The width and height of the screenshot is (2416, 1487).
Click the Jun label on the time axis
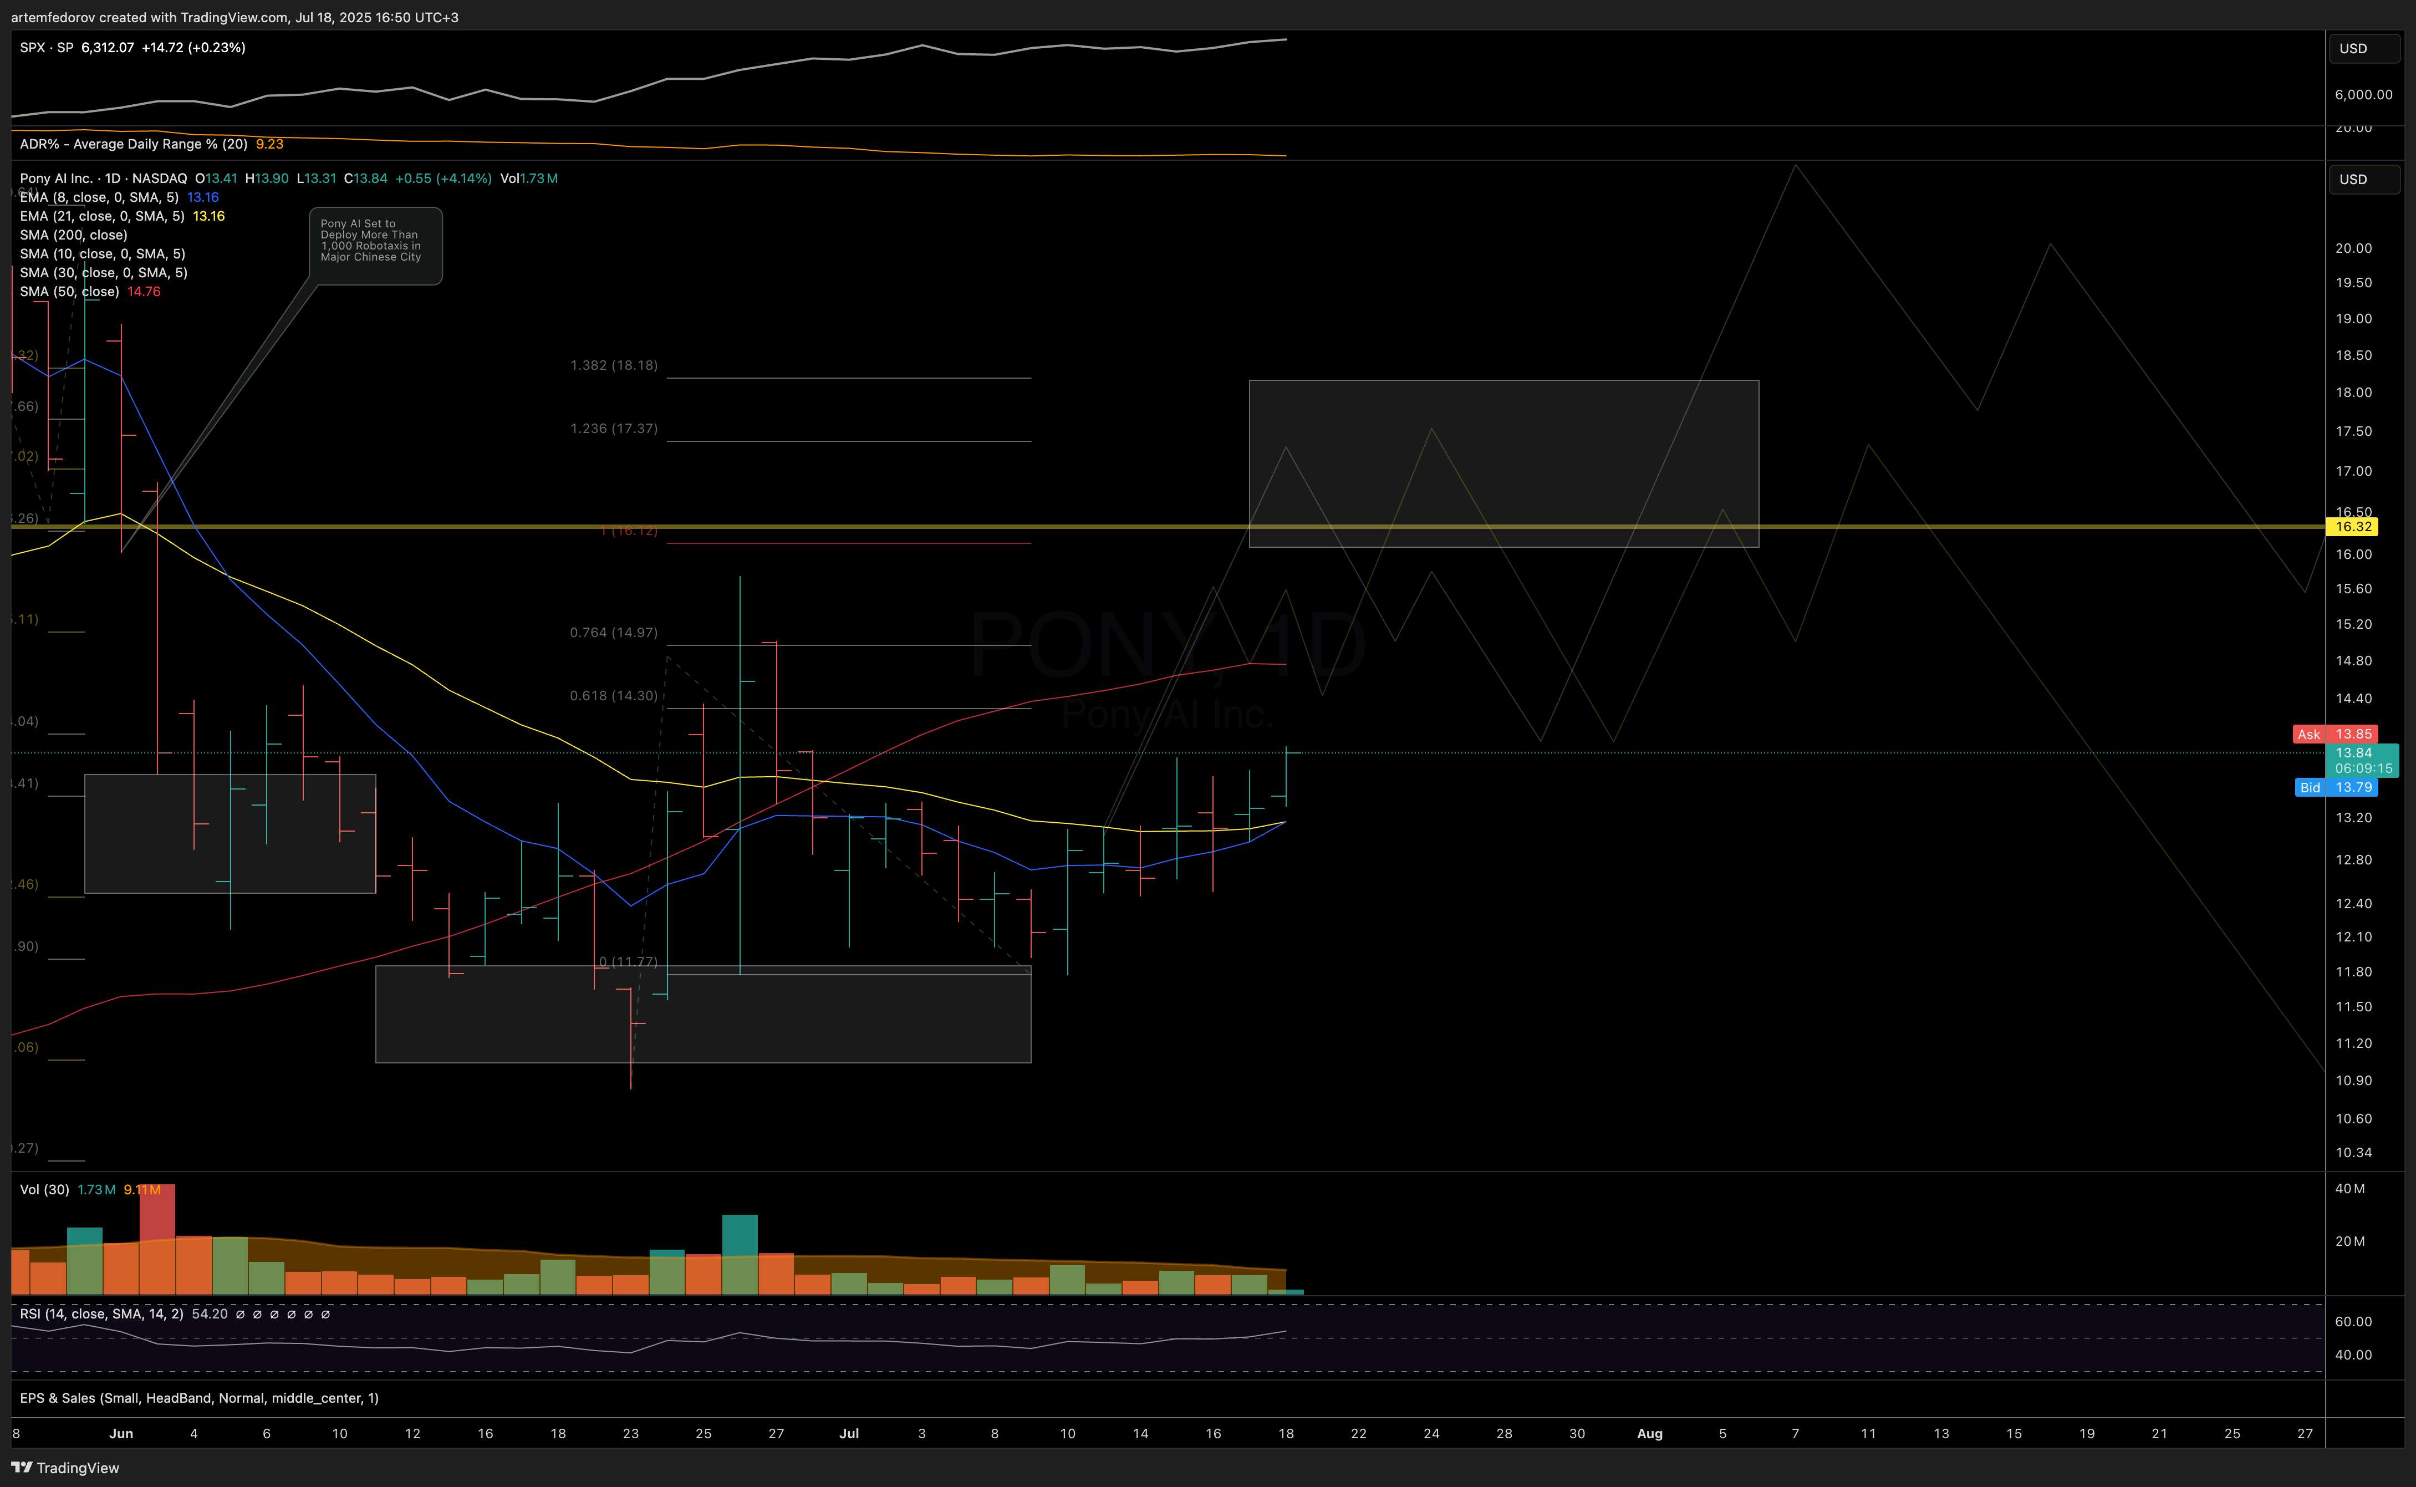tap(121, 1433)
